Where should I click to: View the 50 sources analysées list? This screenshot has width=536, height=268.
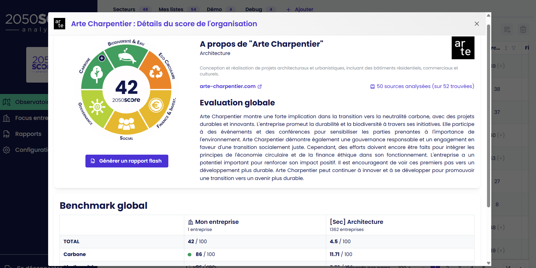tap(425, 86)
